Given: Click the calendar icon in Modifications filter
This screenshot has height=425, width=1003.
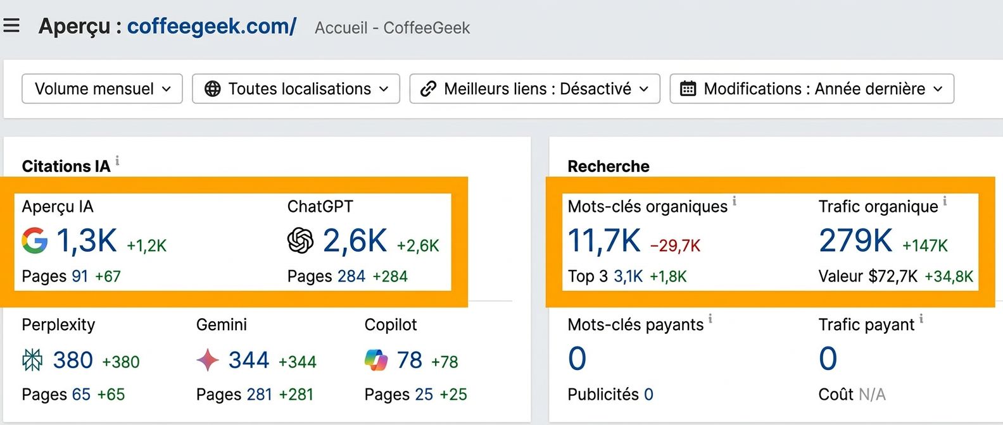Looking at the screenshot, I should 688,89.
